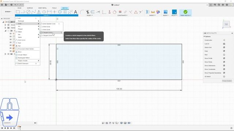Apply the Perpendicular constraint icon
The height and width of the screenshot is (131, 234).
[131, 12]
